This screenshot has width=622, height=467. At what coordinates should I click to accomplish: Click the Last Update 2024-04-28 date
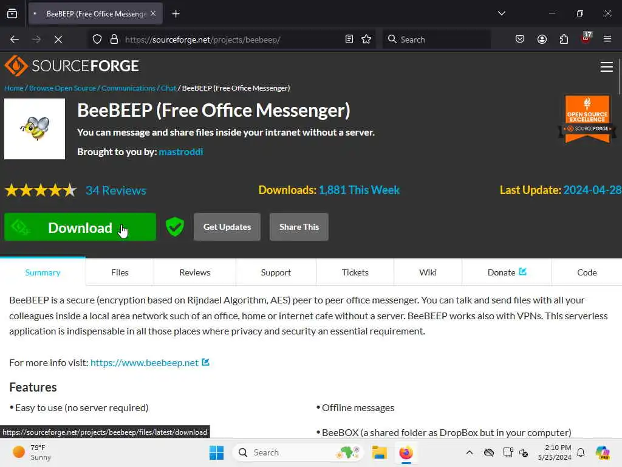592,190
